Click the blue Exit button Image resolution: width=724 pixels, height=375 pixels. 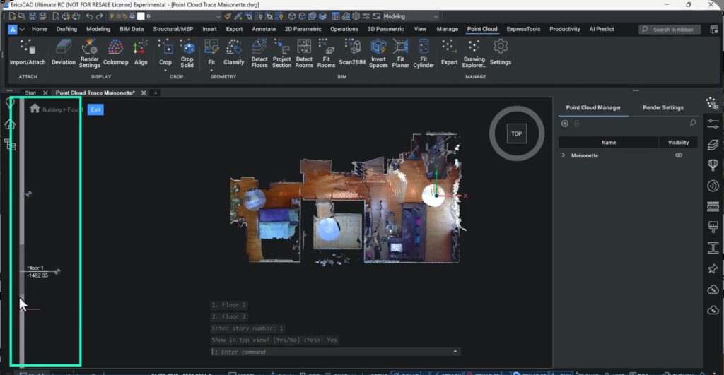click(x=95, y=109)
